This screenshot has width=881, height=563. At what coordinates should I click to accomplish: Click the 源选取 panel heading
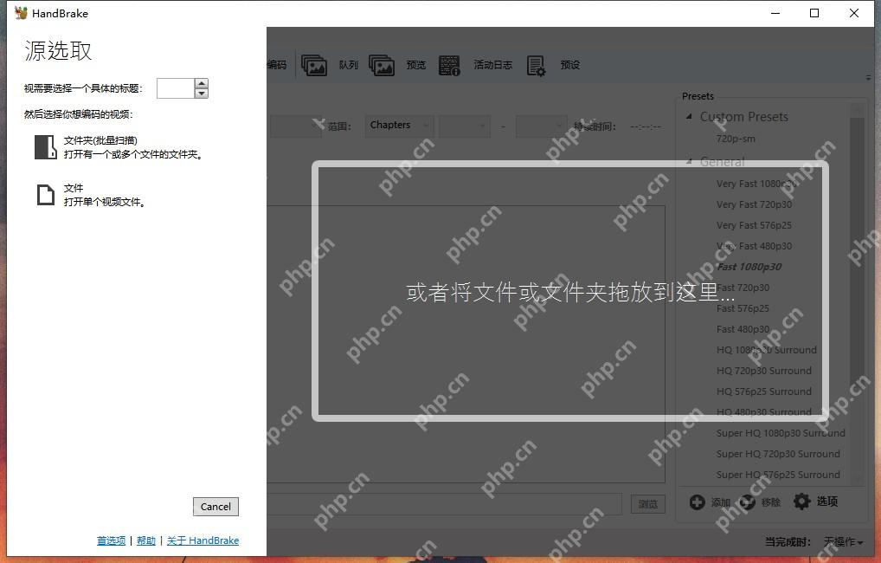(58, 50)
